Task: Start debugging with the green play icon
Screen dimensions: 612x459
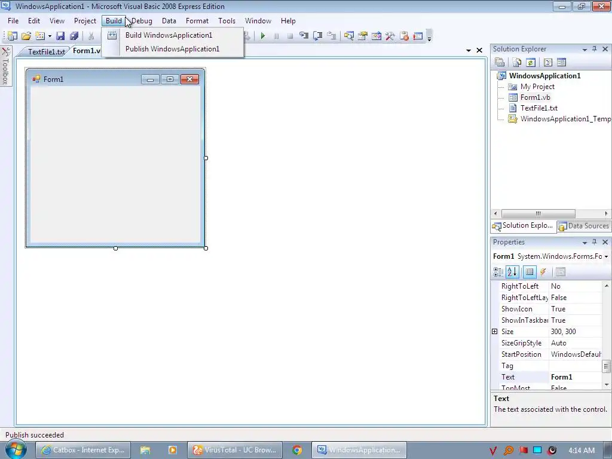Action: [263, 36]
